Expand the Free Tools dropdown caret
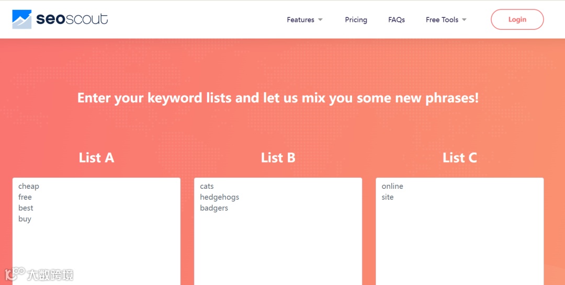This screenshot has height=285, width=565. 464,20
